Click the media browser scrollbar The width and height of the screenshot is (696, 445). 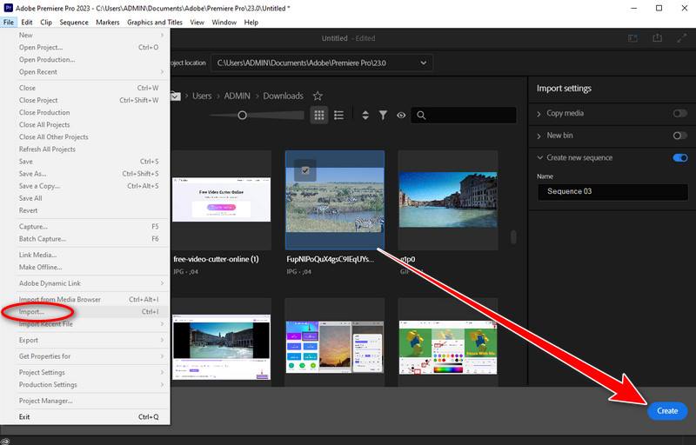pyautogui.click(x=513, y=237)
